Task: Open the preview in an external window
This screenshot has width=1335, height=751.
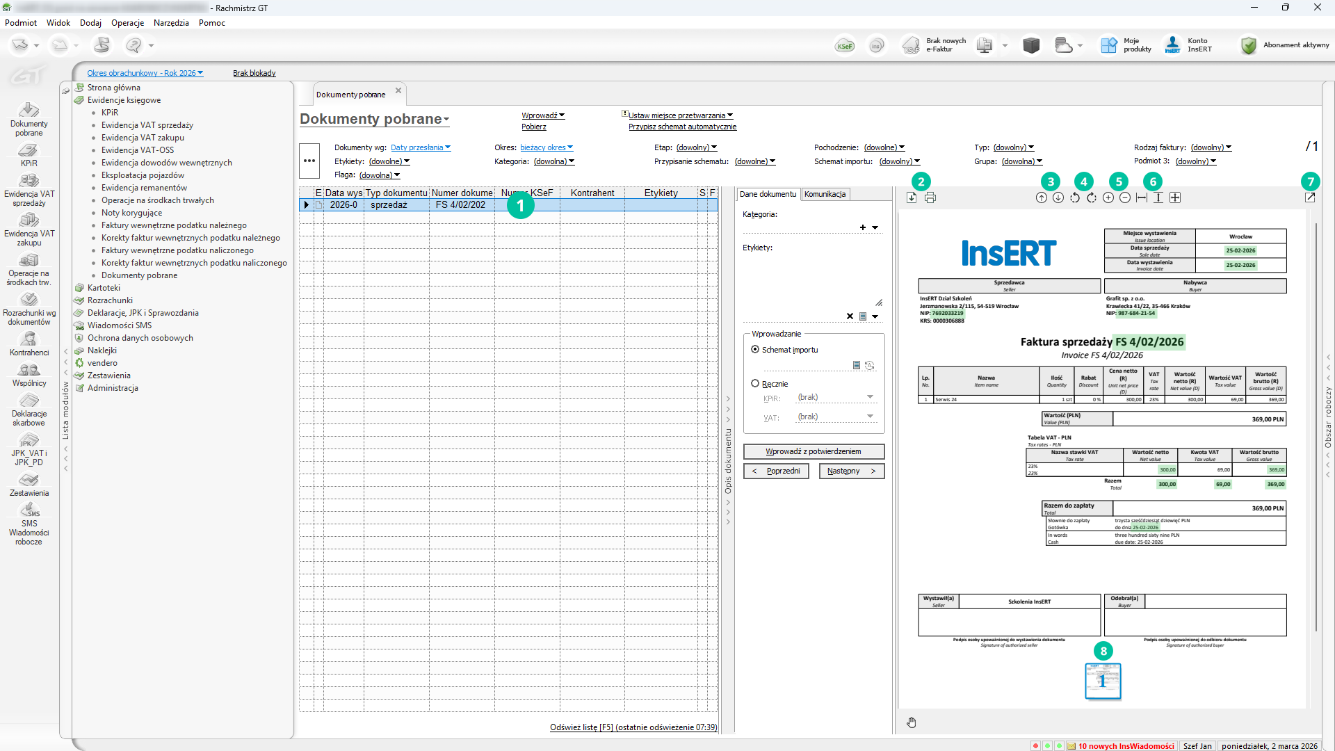Action: click(x=1310, y=198)
